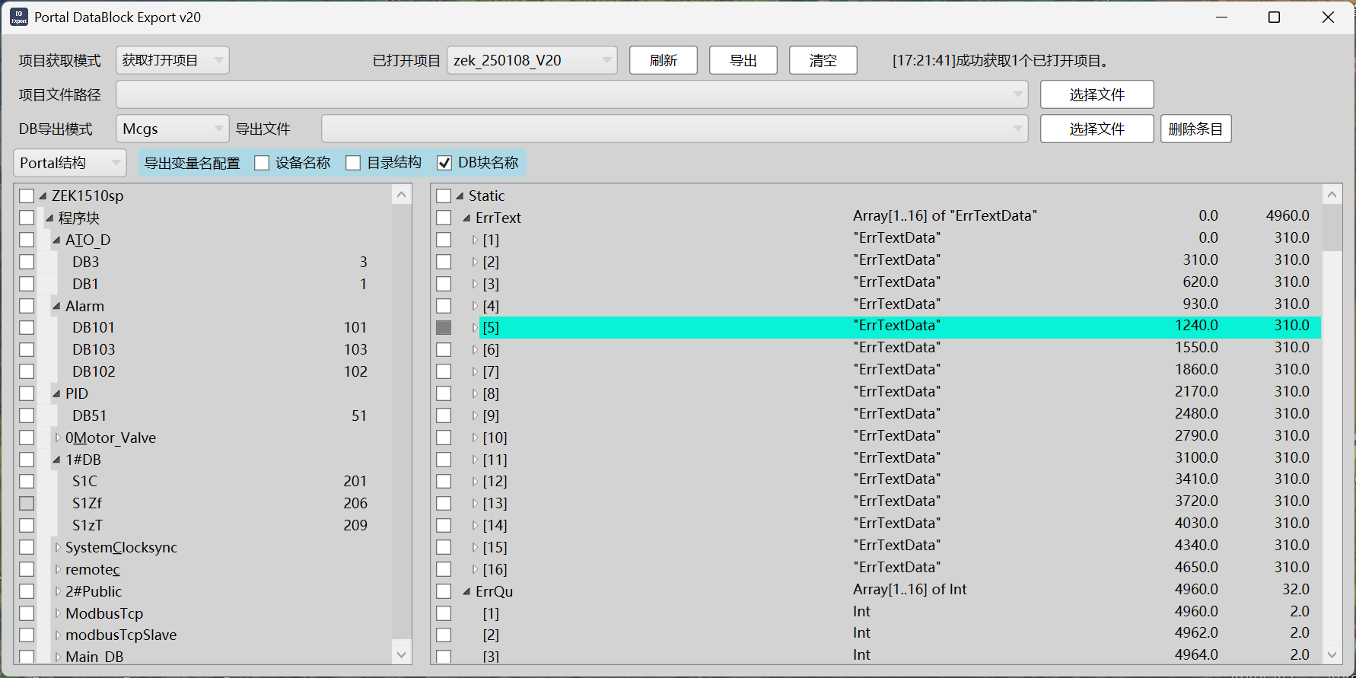
Task: Click the Portal DataBlock Export app icon
Action: pyautogui.click(x=18, y=17)
